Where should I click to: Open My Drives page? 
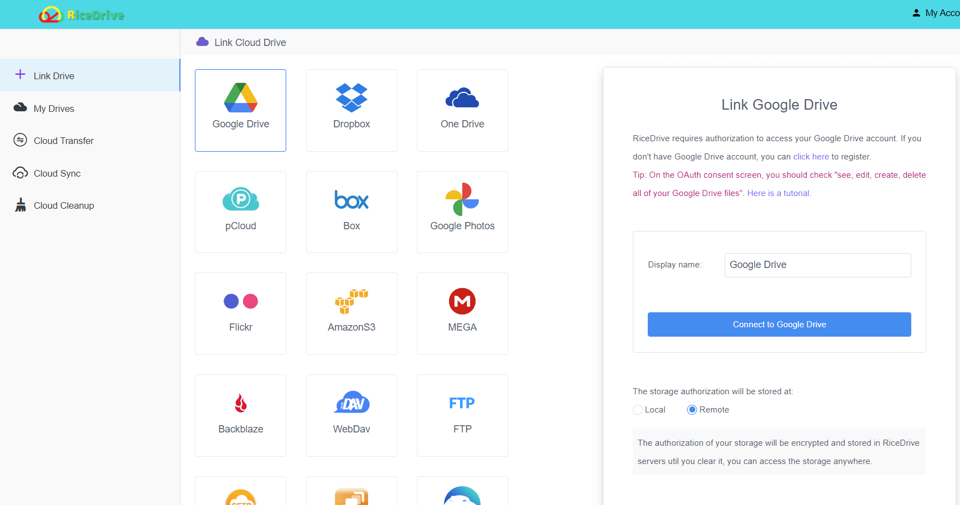point(90,109)
